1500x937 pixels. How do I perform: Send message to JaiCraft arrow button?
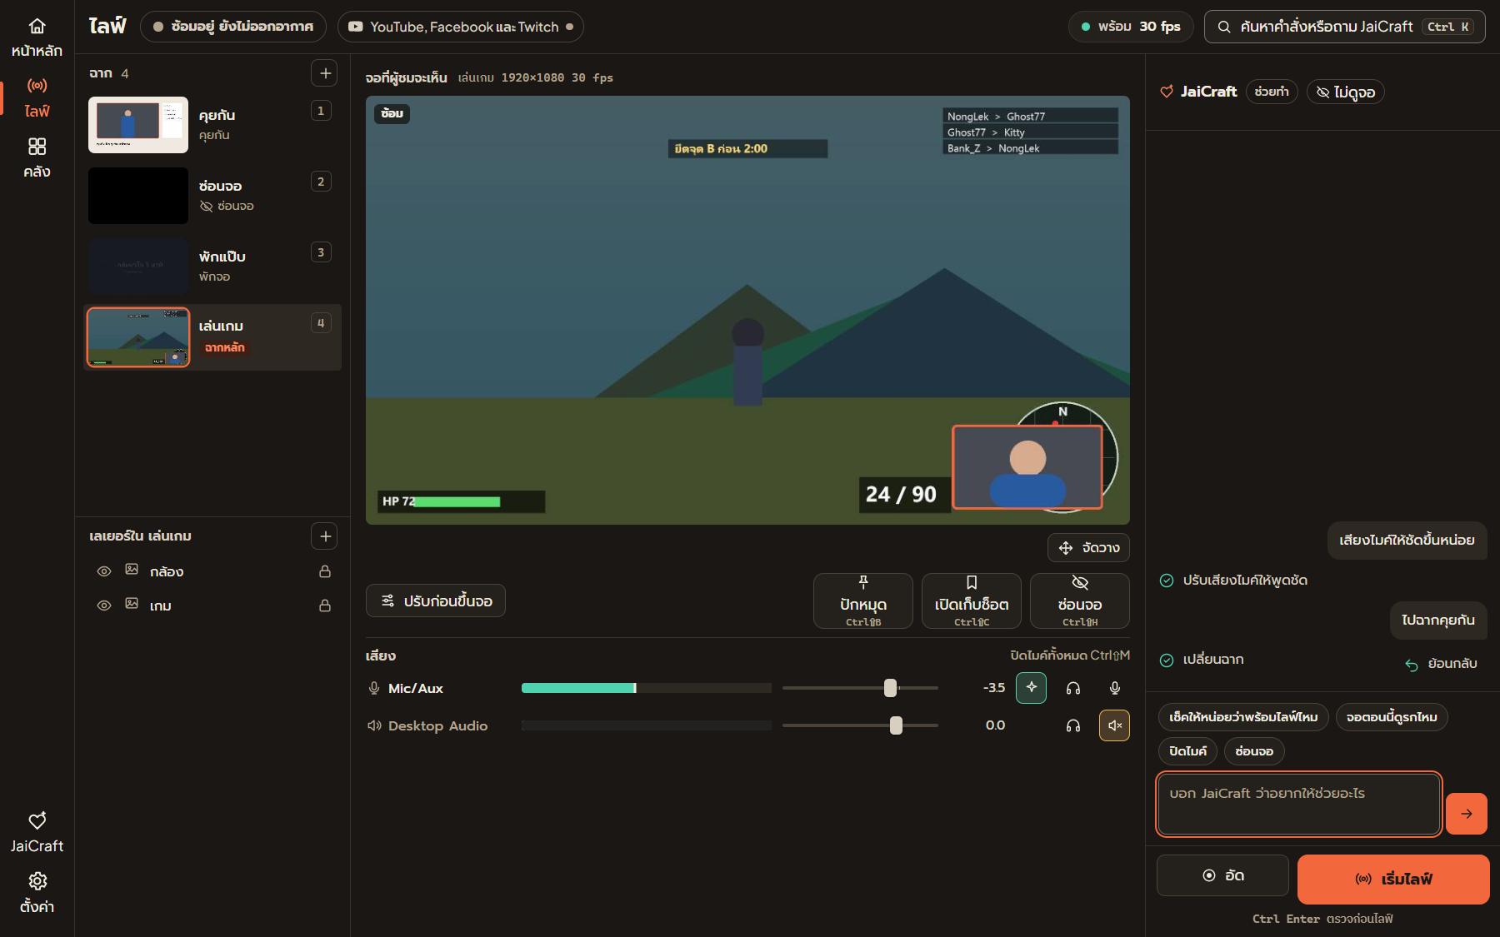coord(1467,814)
